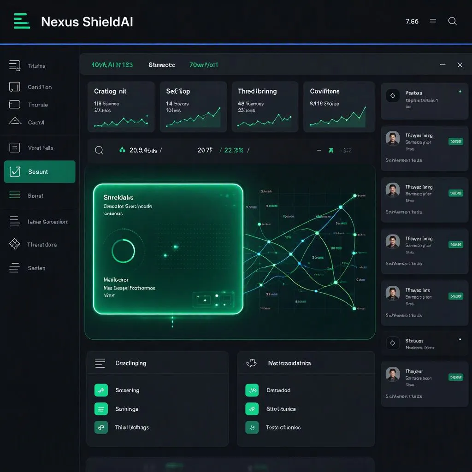Click the latsea Sarpatiiort list icon
The height and width of the screenshot is (472, 472).
pyautogui.click(x=14, y=221)
